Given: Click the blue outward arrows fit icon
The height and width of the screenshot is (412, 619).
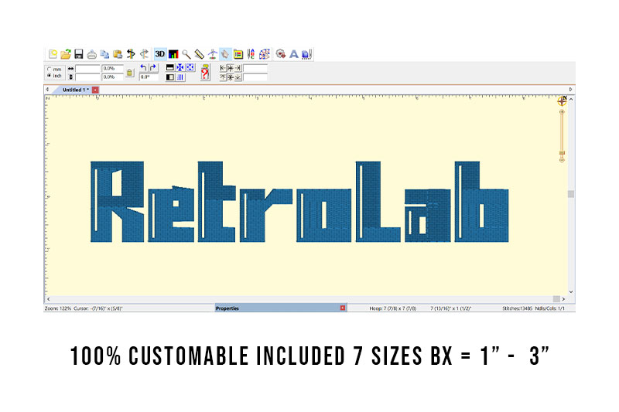Looking at the screenshot, I should (190, 67).
